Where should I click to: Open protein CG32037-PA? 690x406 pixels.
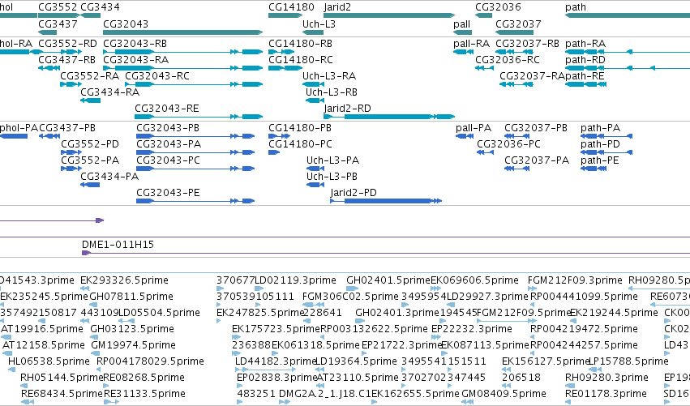(x=537, y=160)
